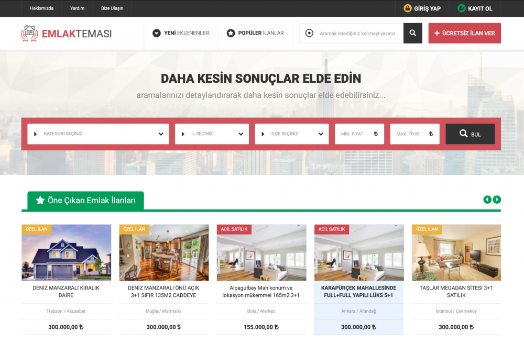The image size is (524, 343).
Task: Click the Özel İlan badge on Trabzon listing
Action: tap(37, 229)
